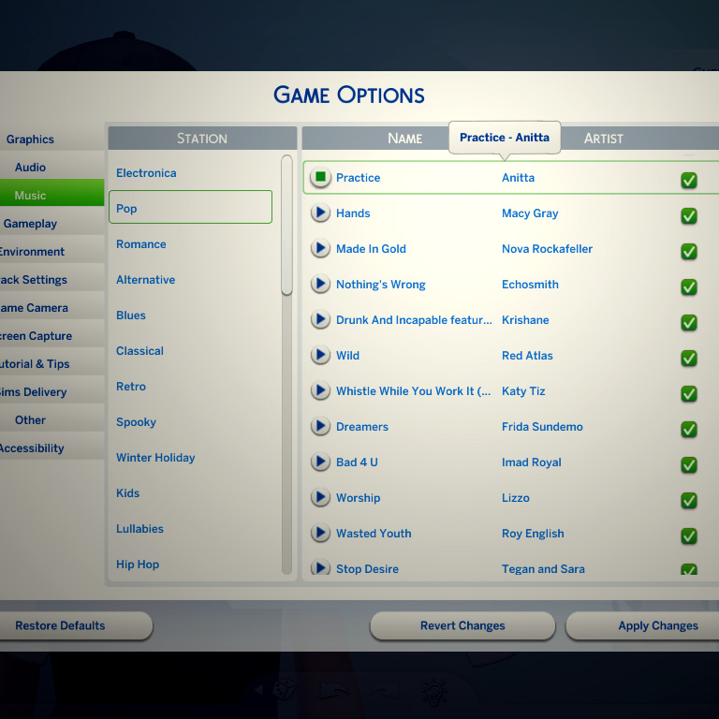Image resolution: width=719 pixels, height=719 pixels.
Task: Click artist name Imad Royal
Action: (x=532, y=462)
